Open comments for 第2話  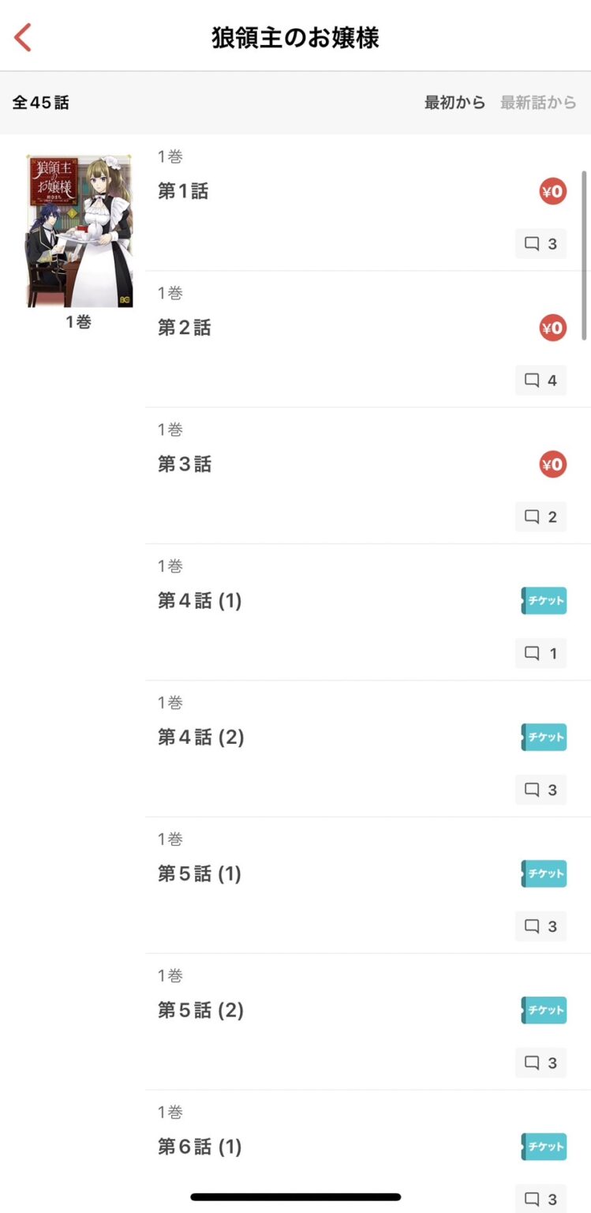[541, 381]
